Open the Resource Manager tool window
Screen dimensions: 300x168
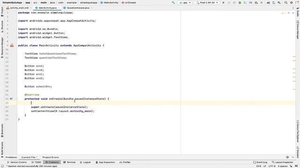coord(2,48)
